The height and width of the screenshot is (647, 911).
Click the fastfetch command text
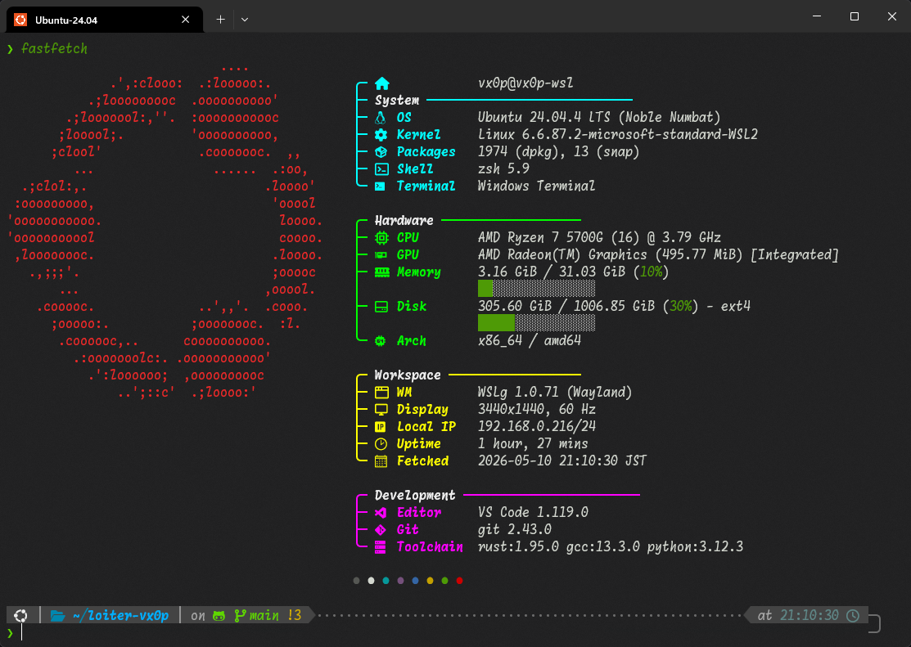[x=54, y=49]
